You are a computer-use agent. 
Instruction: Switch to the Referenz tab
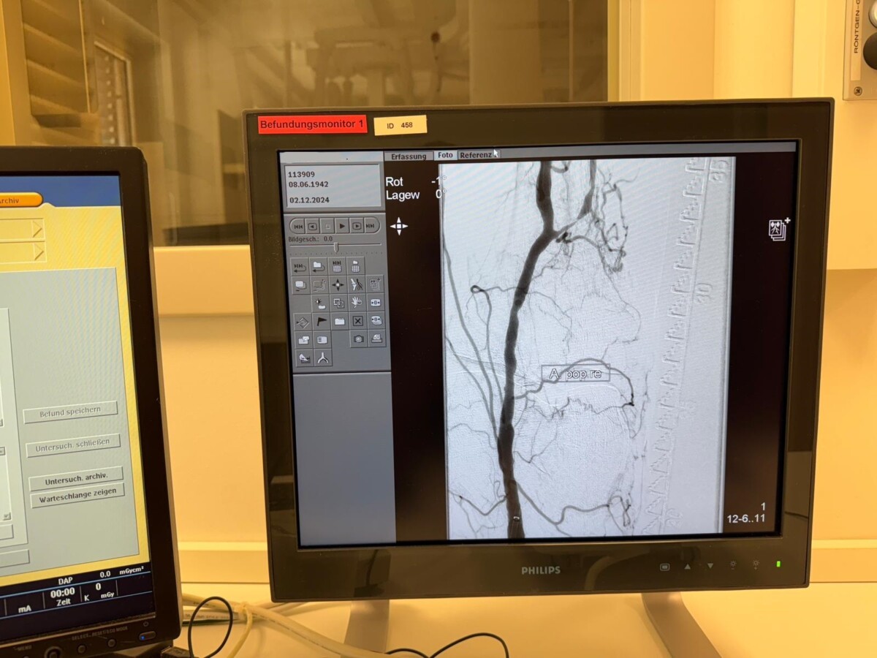coord(477,155)
